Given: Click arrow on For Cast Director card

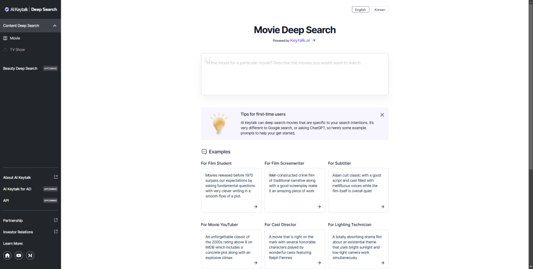Looking at the screenshot, I should 319,263.
